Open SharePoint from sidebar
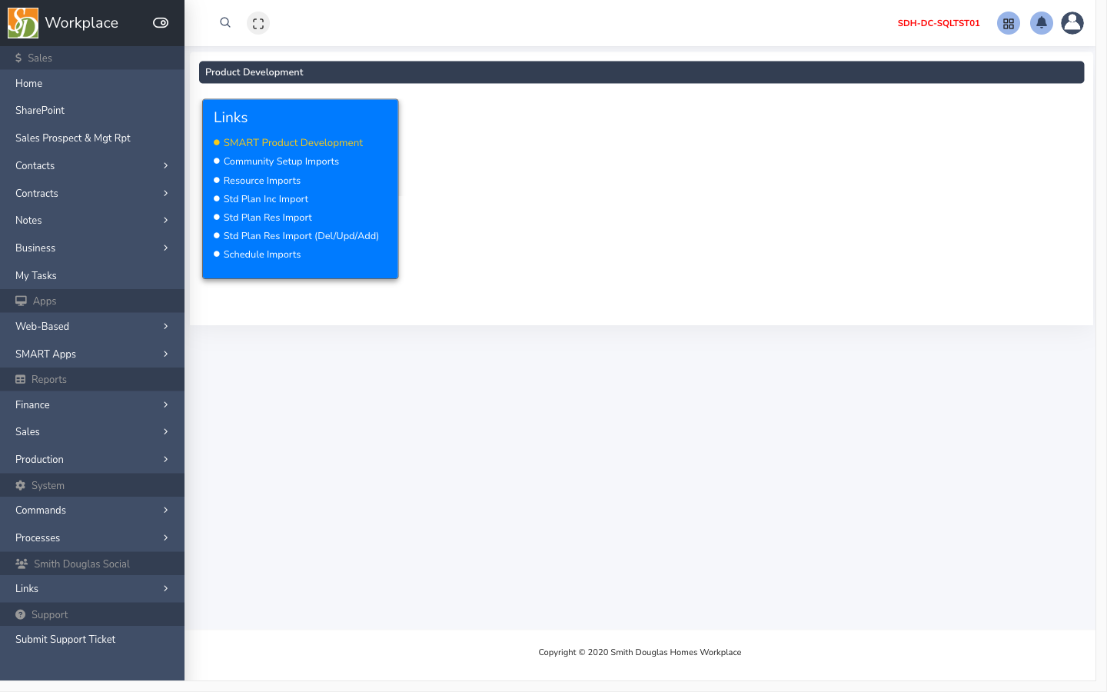 point(40,110)
